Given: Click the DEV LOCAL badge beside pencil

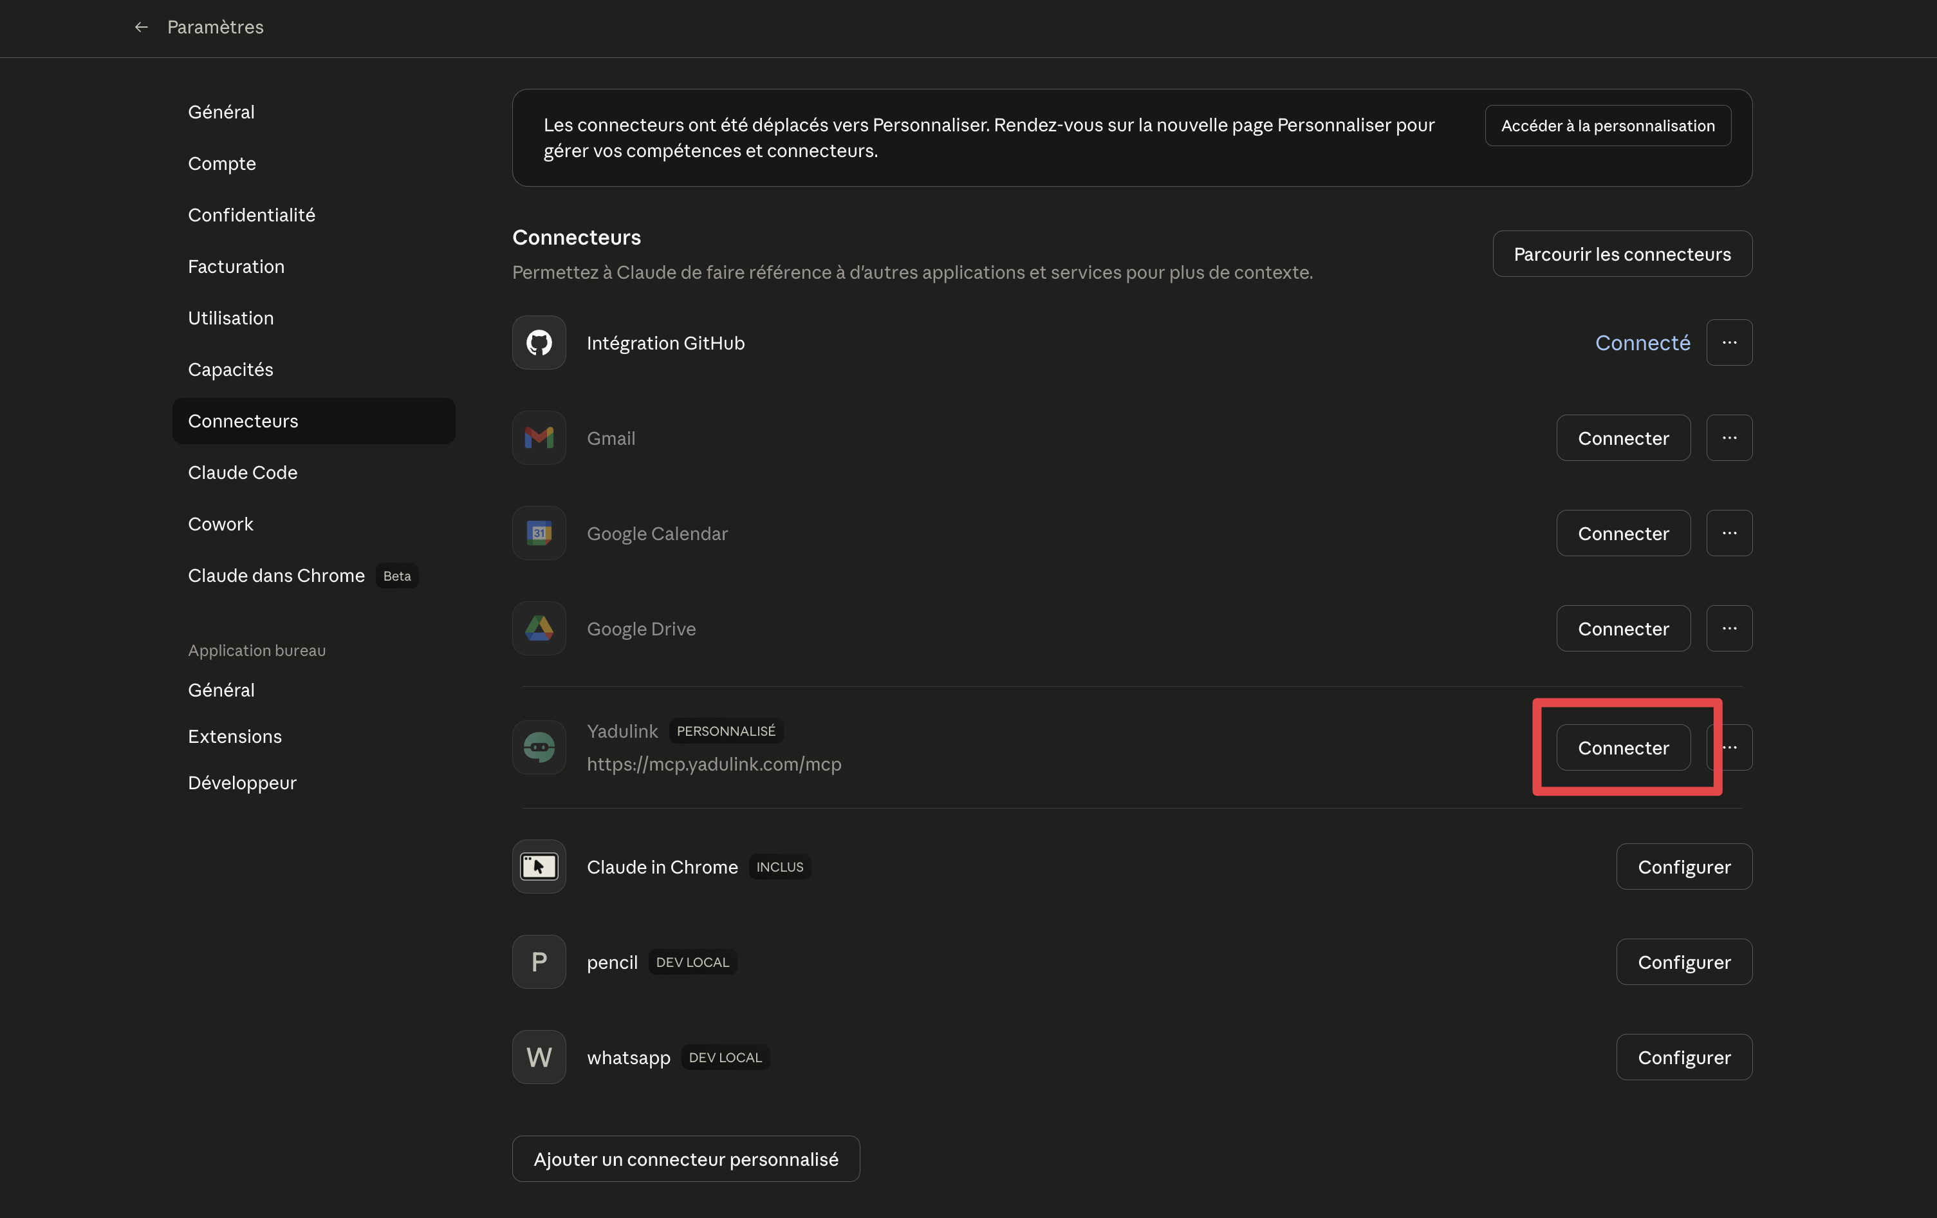Looking at the screenshot, I should tap(692, 962).
